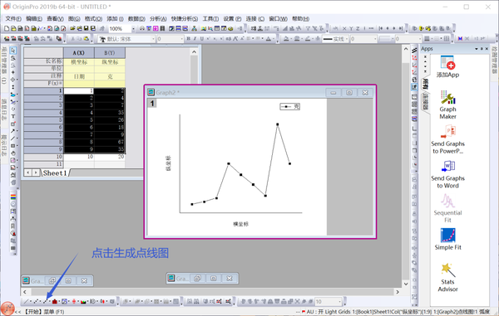This screenshot has height=316, width=499.
Task: Toggle italic formatting button
Action: tap(195, 39)
